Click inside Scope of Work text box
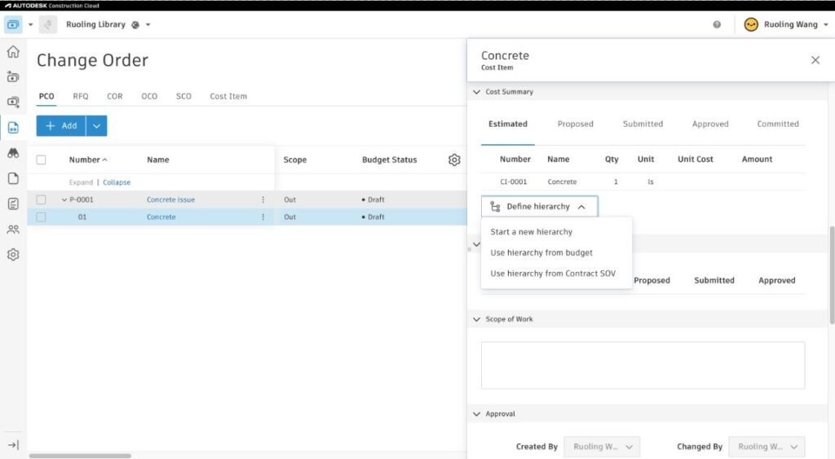835x459 pixels. (x=643, y=365)
